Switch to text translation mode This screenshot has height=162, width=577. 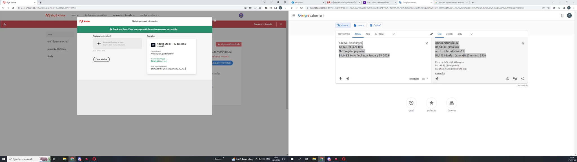[x=343, y=25]
